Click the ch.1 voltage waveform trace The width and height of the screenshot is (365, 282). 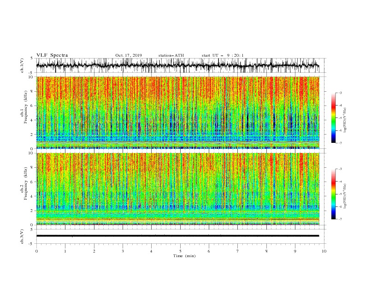tap(177, 65)
